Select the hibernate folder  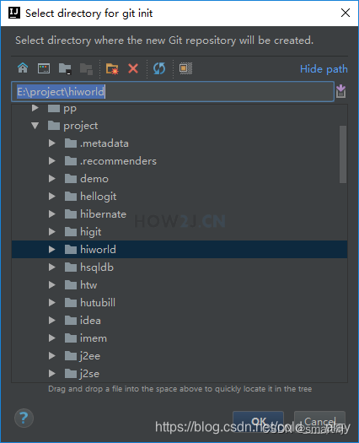[179, 213]
